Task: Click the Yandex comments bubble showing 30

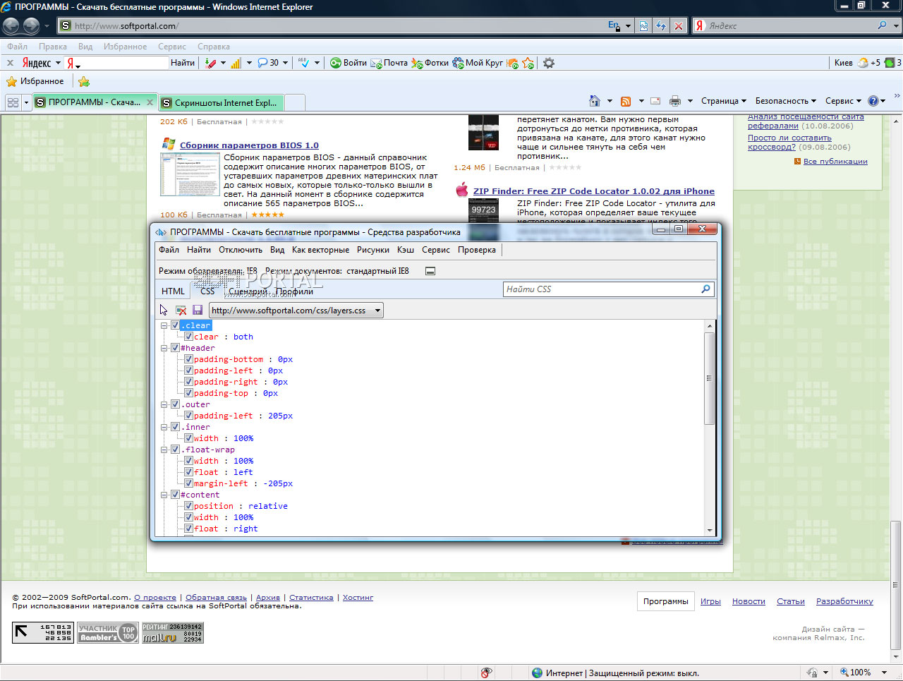Action: pos(268,63)
